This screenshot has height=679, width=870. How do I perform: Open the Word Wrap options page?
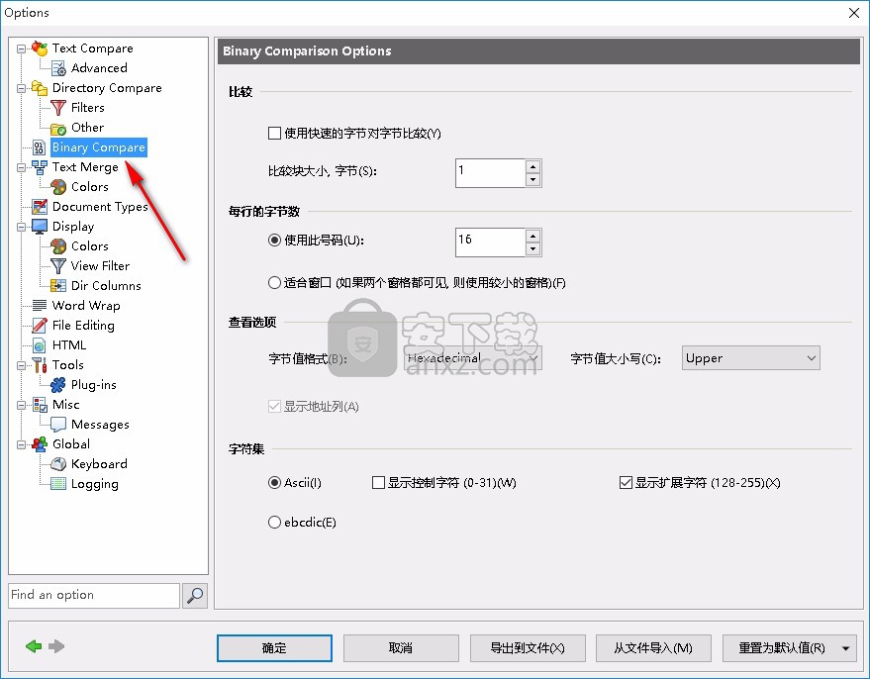pos(86,306)
